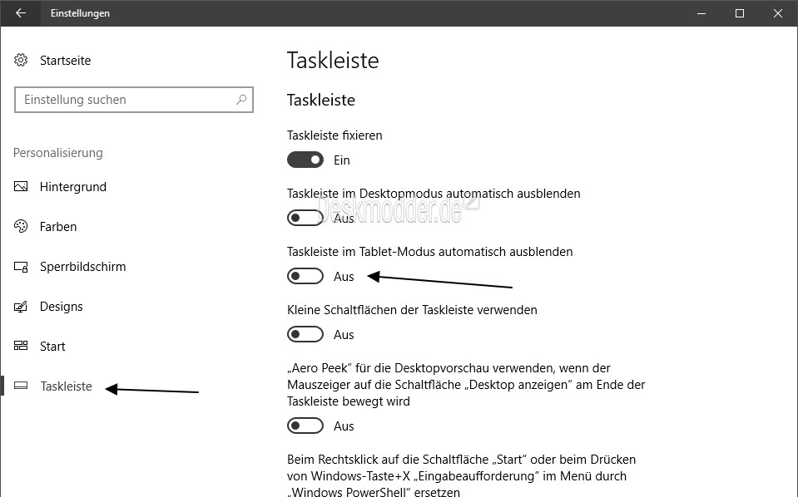Click the Einstellung suchen search field
The width and height of the screenshot is (798, 497).
134,100
